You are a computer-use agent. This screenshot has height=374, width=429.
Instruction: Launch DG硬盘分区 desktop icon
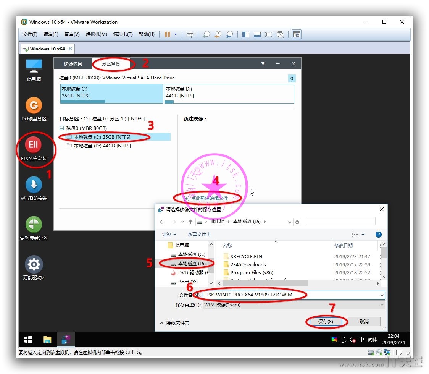[34, 109]
